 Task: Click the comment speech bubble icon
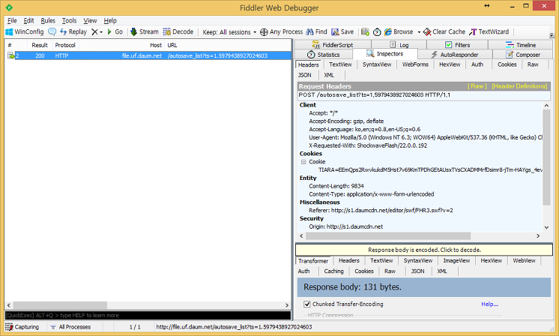point(52,31)
